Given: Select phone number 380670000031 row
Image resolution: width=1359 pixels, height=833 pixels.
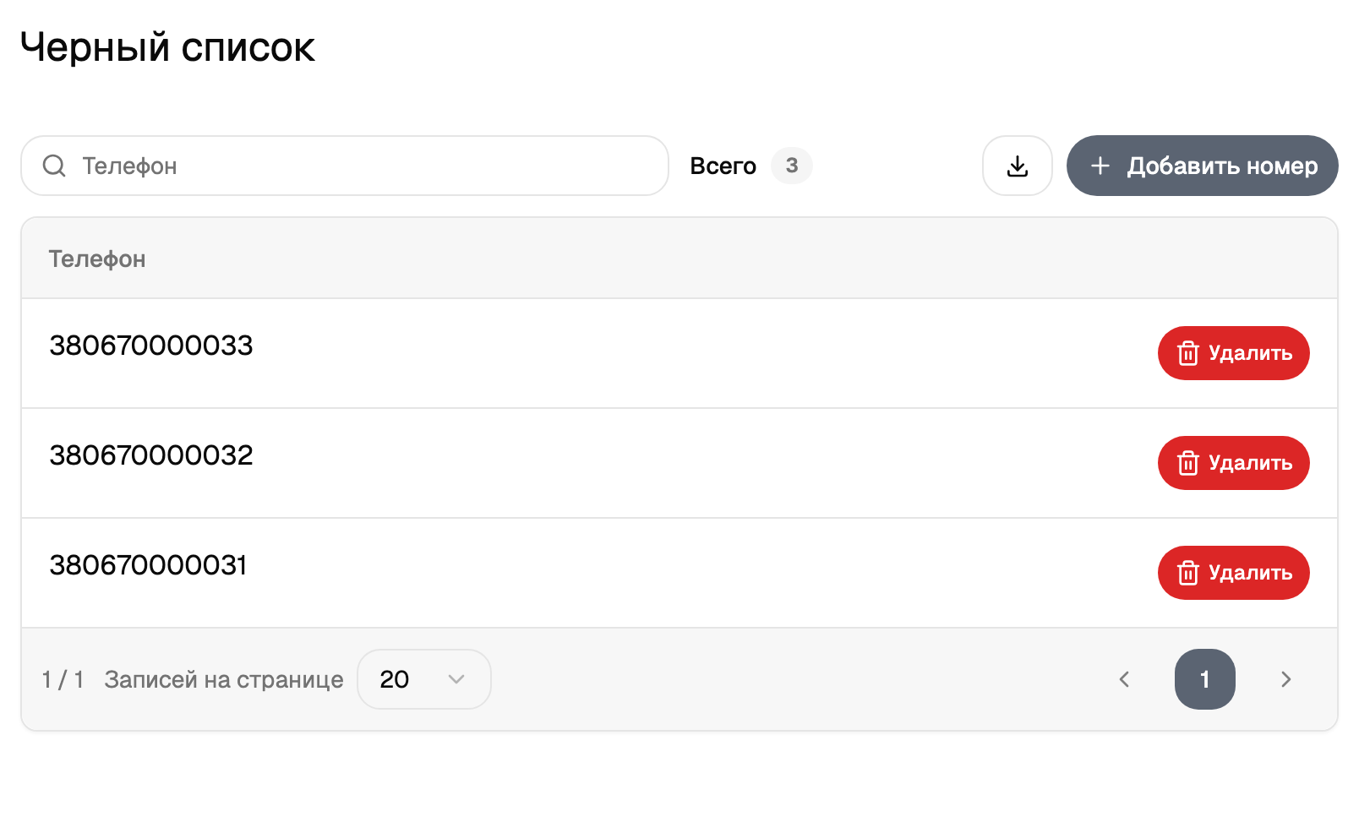Looking at the screenshot, I should [x=679, y=573].
